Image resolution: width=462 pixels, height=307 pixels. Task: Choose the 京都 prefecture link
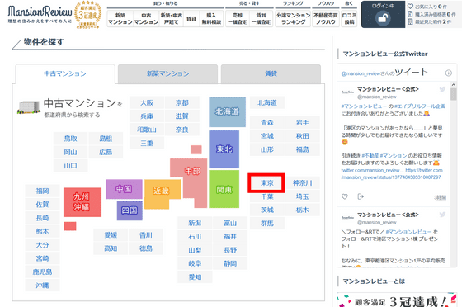tap(182, 103)
